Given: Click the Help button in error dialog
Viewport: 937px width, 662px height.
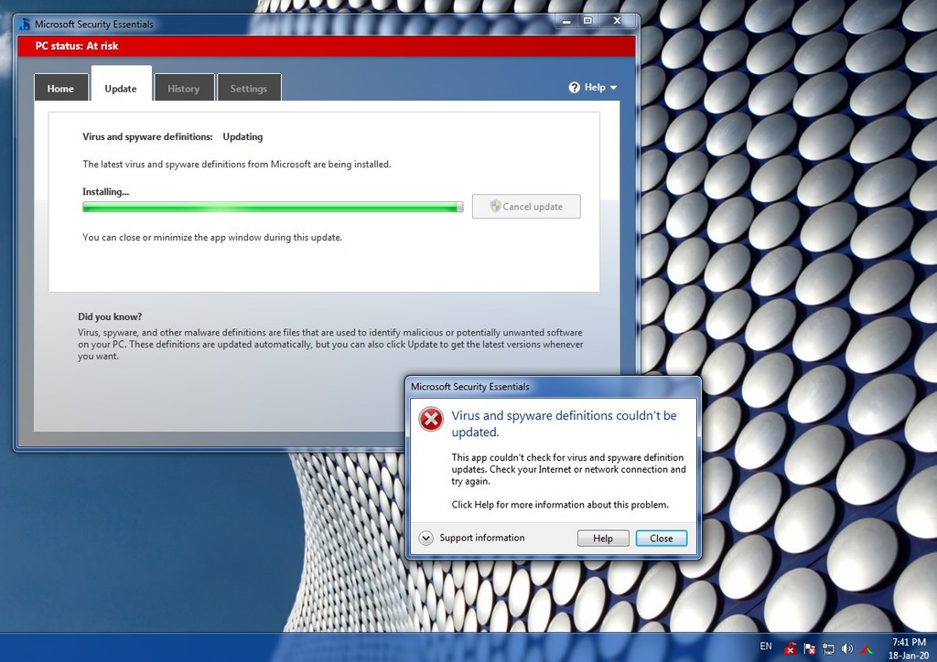Looking at the screenshot, I should coord(603,538).
